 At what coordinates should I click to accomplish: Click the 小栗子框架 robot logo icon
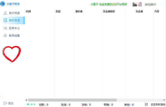[x=2, y=4]
